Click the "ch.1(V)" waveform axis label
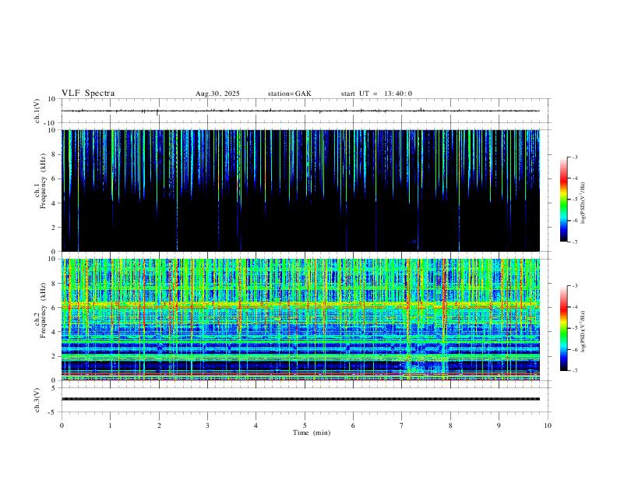 [x=37, y=111]
